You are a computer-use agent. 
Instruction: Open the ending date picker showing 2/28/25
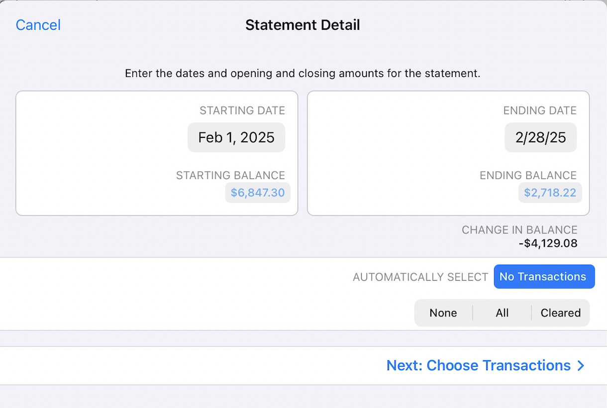(x=540, y=137)
